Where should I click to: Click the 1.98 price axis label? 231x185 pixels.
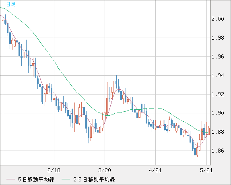(218, 38)
